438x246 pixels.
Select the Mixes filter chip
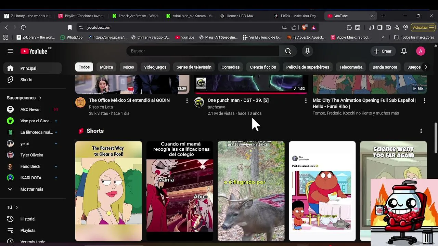pos(129,67)
